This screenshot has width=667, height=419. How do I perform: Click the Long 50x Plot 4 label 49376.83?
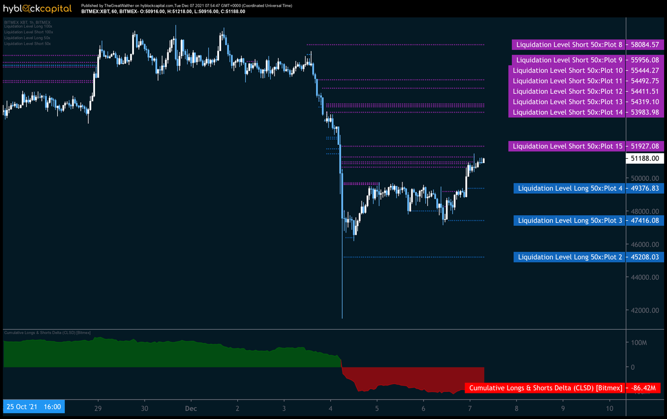[x=589, y=189]
